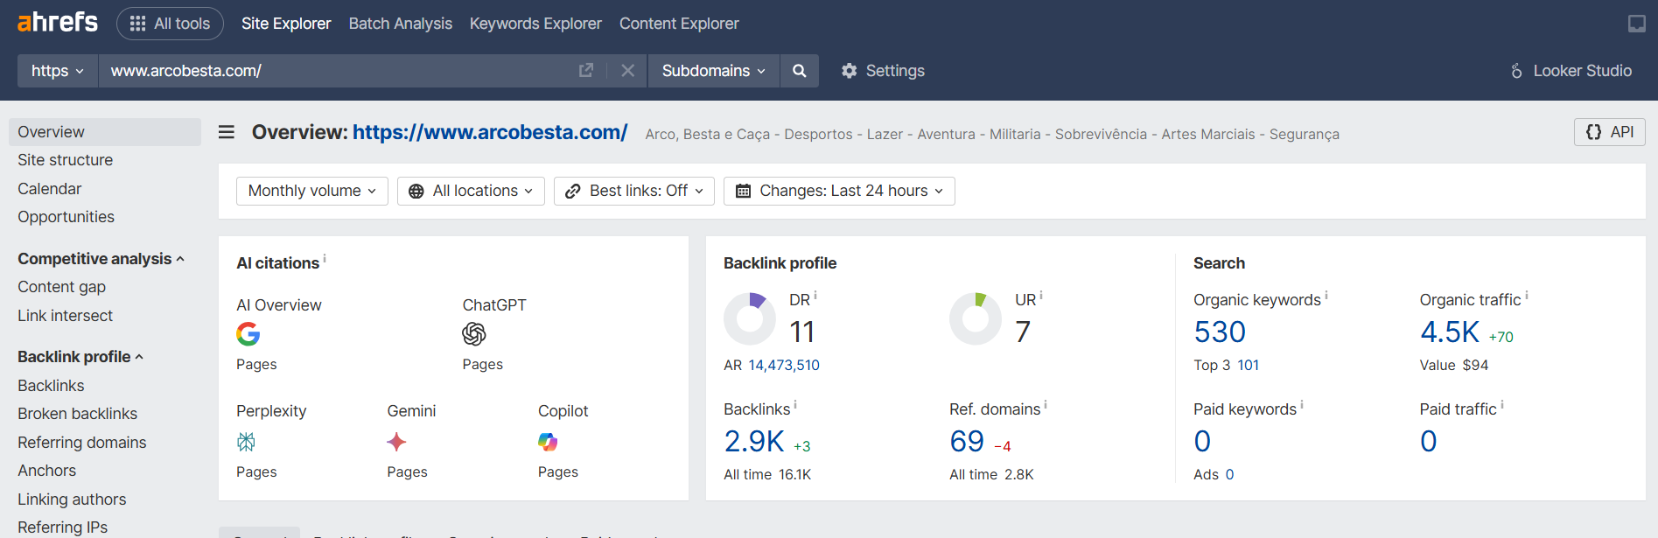Click the Paid traffic value 0
The width and height of the screenshot is (1658, 538).
(x=1429, y=442)
